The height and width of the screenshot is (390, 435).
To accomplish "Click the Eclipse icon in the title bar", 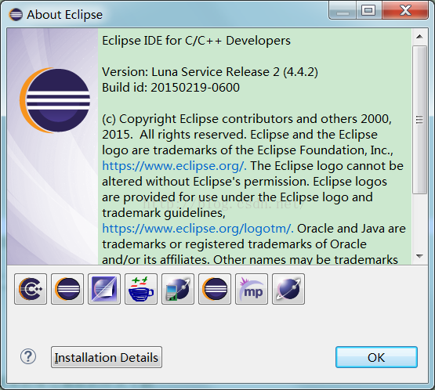I will (x=16, y=14).
